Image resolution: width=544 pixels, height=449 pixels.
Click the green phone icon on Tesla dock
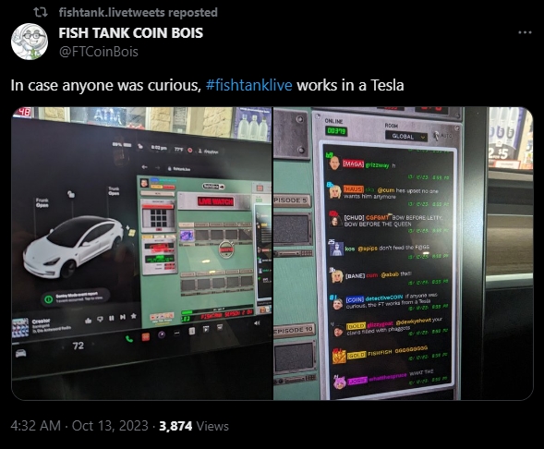129,339
